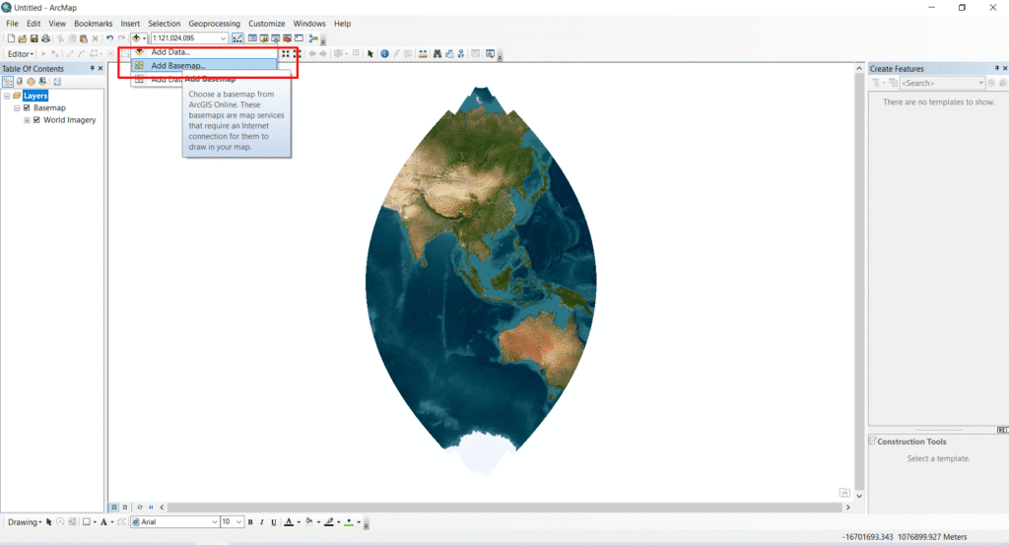Open the Help menu
1009x545 pixels.
(342, 24)
